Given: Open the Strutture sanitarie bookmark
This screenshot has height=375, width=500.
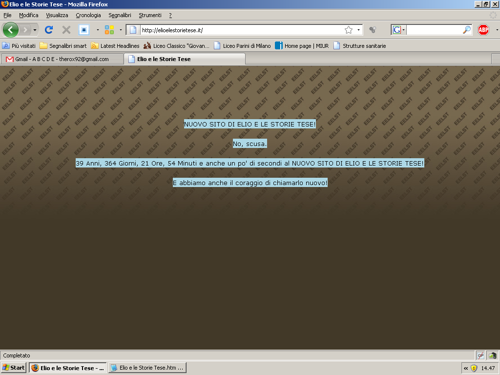Looking at the screenshot, I should pos(360,45).
